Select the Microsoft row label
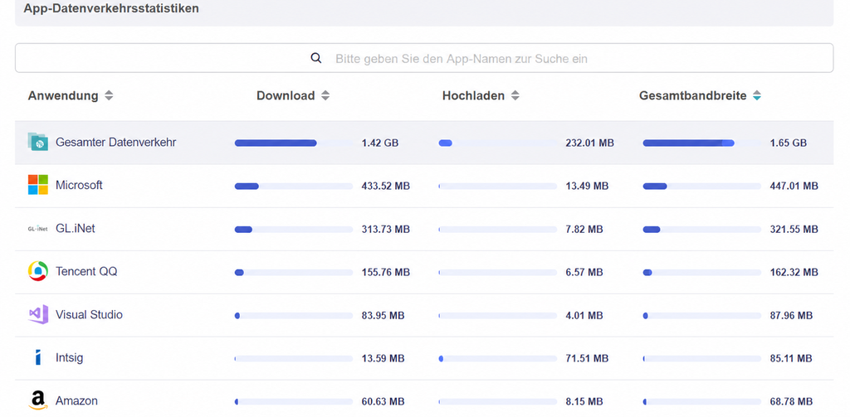850x417 pixels. click(79, 185)
